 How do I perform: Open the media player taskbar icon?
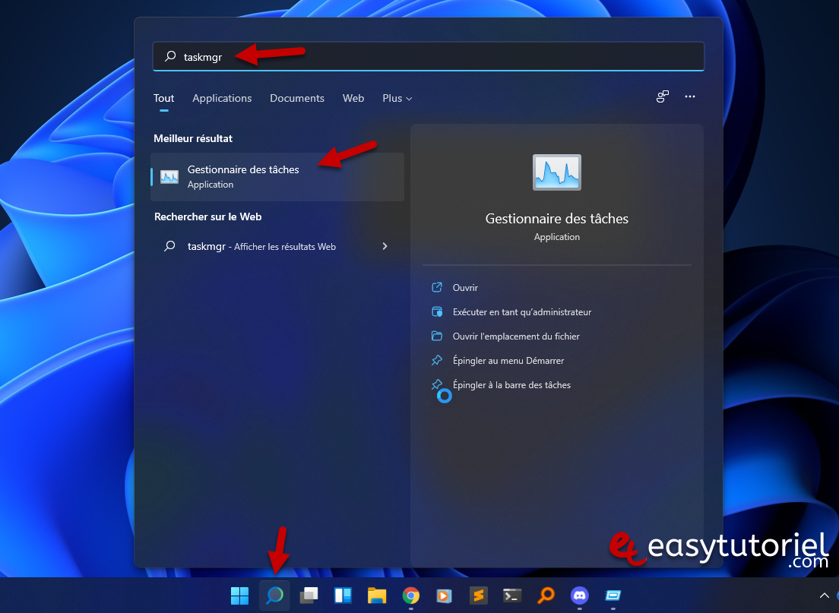tap(444, 596)
